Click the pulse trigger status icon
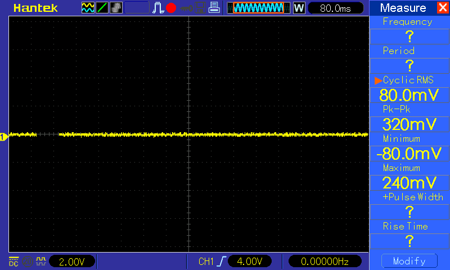The image size is (450, 270). point(158,8)
